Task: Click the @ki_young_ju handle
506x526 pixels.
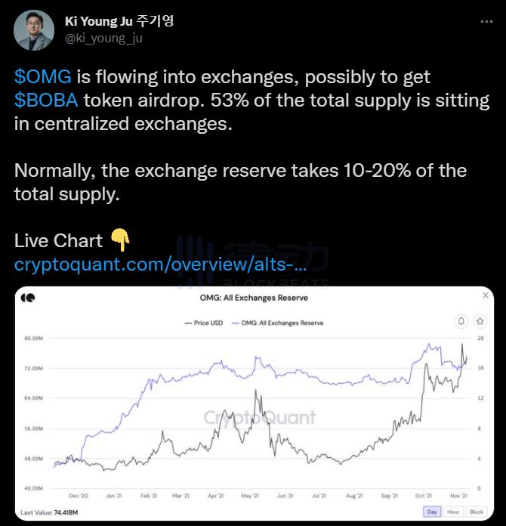Action: point(103,38)
